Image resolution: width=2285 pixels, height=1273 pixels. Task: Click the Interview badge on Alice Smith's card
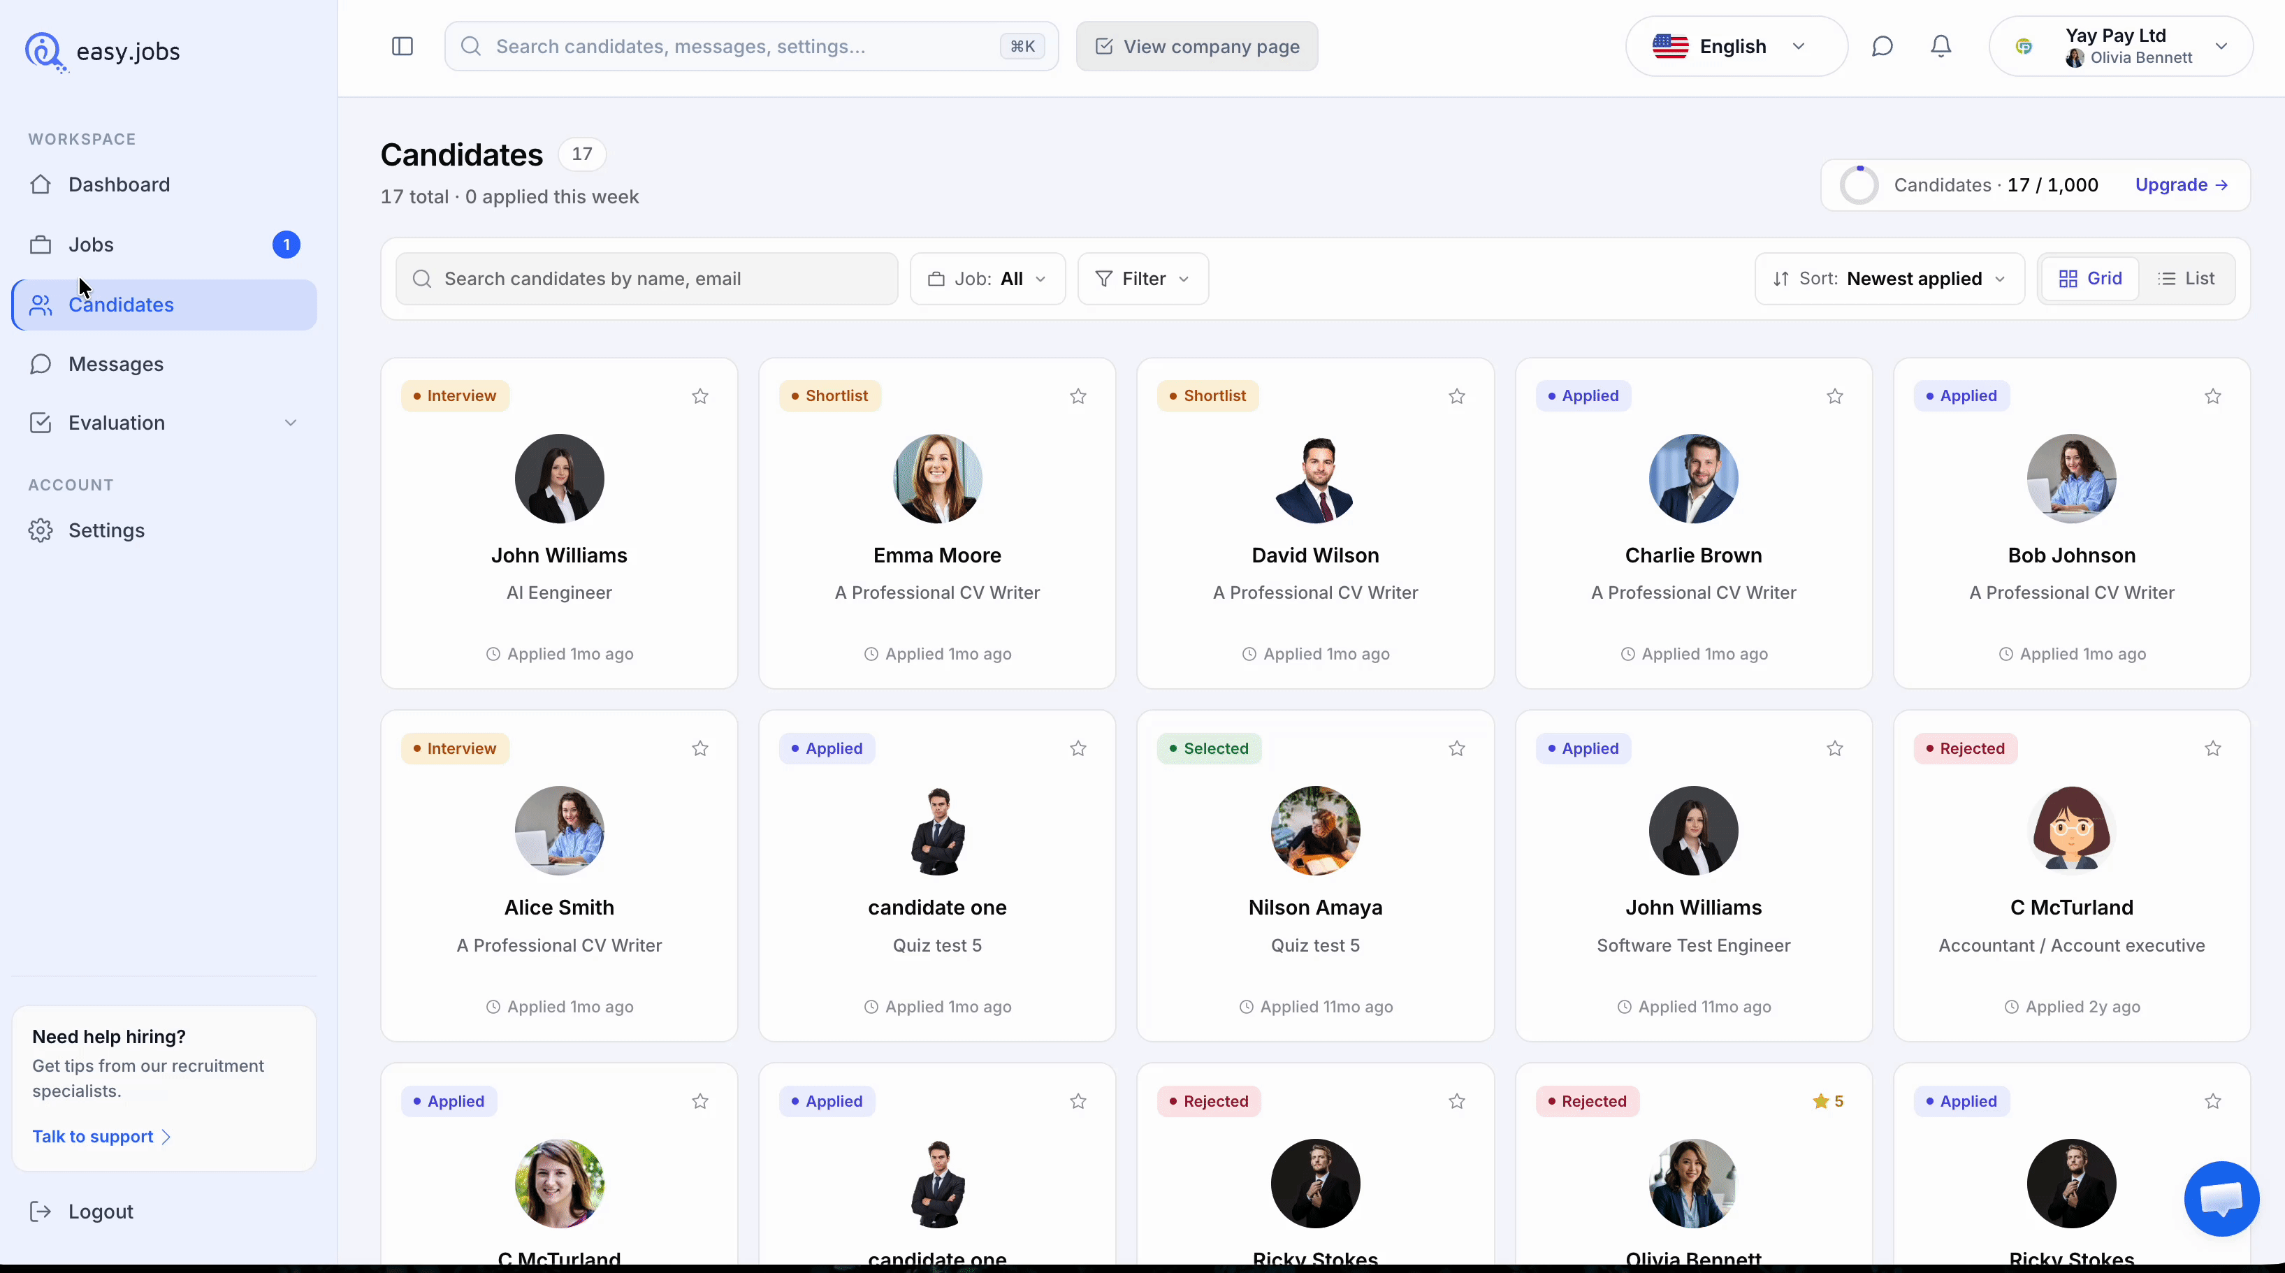[455, 749]
